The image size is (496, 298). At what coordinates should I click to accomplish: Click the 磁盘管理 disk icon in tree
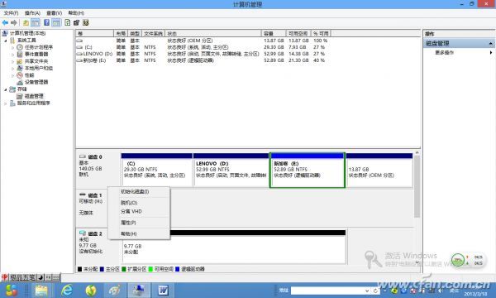click(20, 96)
